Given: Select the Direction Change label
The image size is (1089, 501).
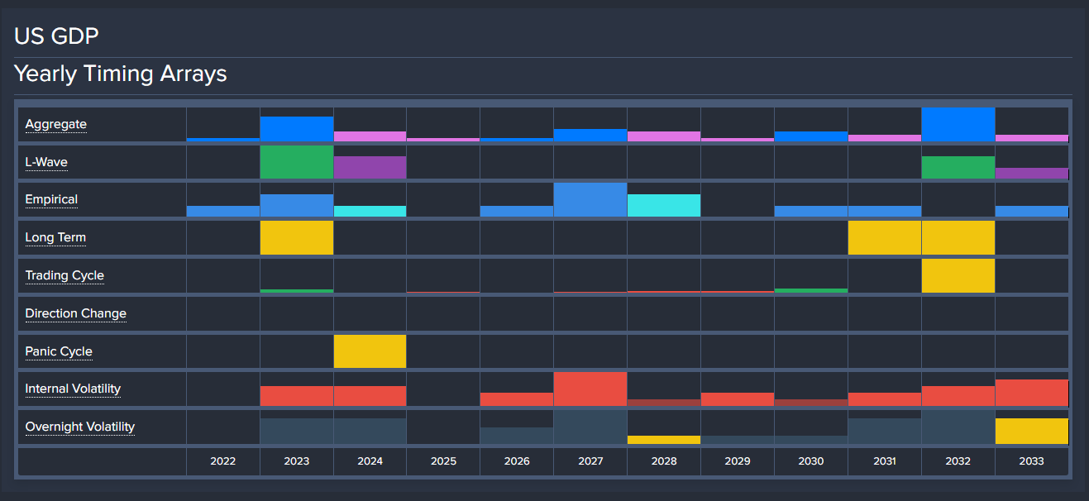Looking at the screenshot, I should (75, 313).
